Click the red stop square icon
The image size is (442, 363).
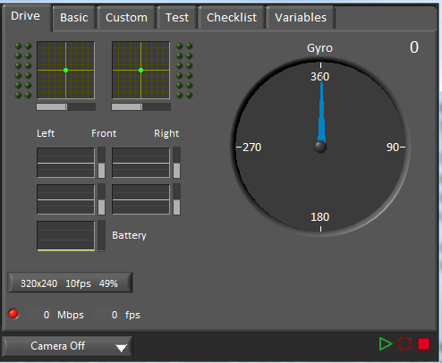click(423, 343)
